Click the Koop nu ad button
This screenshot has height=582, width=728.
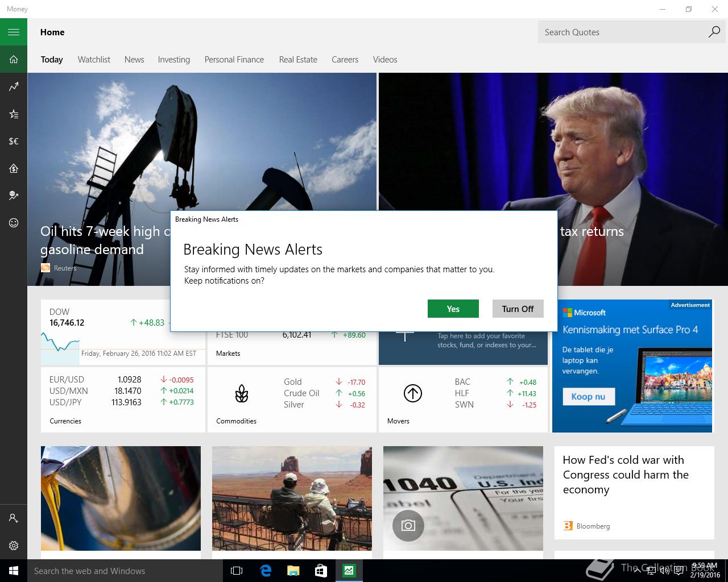589,397
